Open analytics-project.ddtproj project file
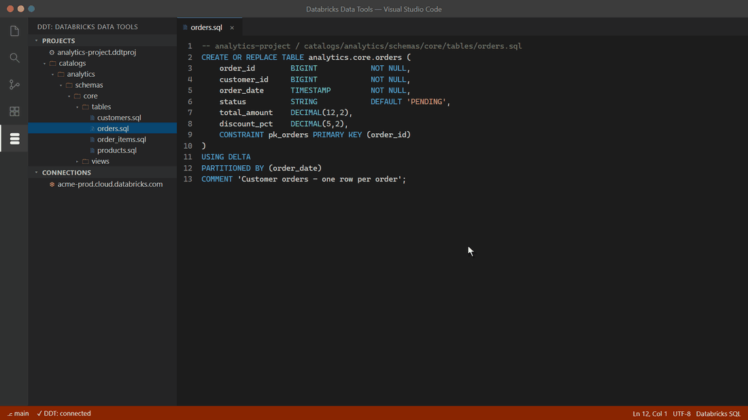The image size is (748, 420). (x=97, y=52)
